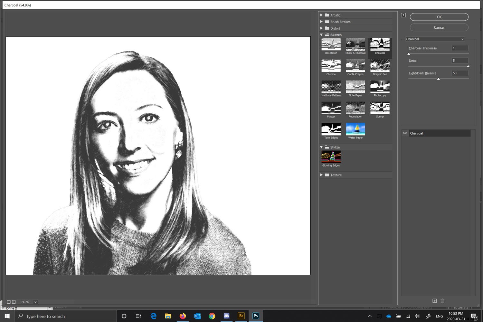Image resolution: width=483 pixels, height=322 pixels.
Task: Choose the Stamp filter
Action: tap(380, 108)
